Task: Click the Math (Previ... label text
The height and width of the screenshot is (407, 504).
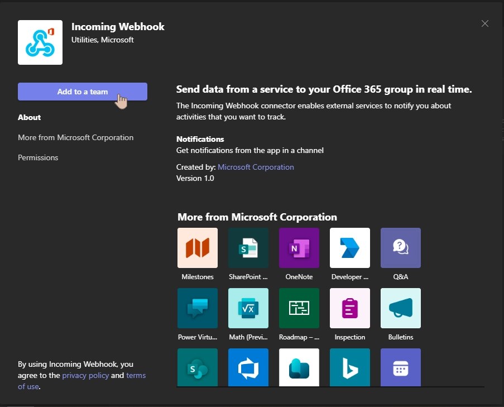Action: coord(248,337)
